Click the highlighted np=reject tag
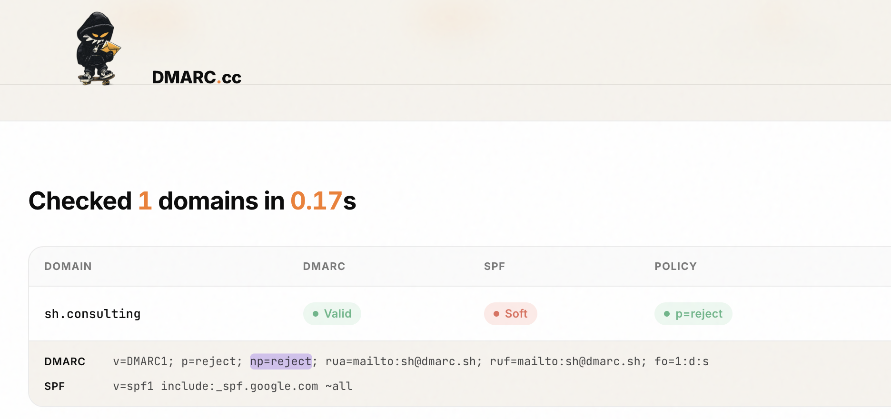Screen dimensions: 891x419 281,361
